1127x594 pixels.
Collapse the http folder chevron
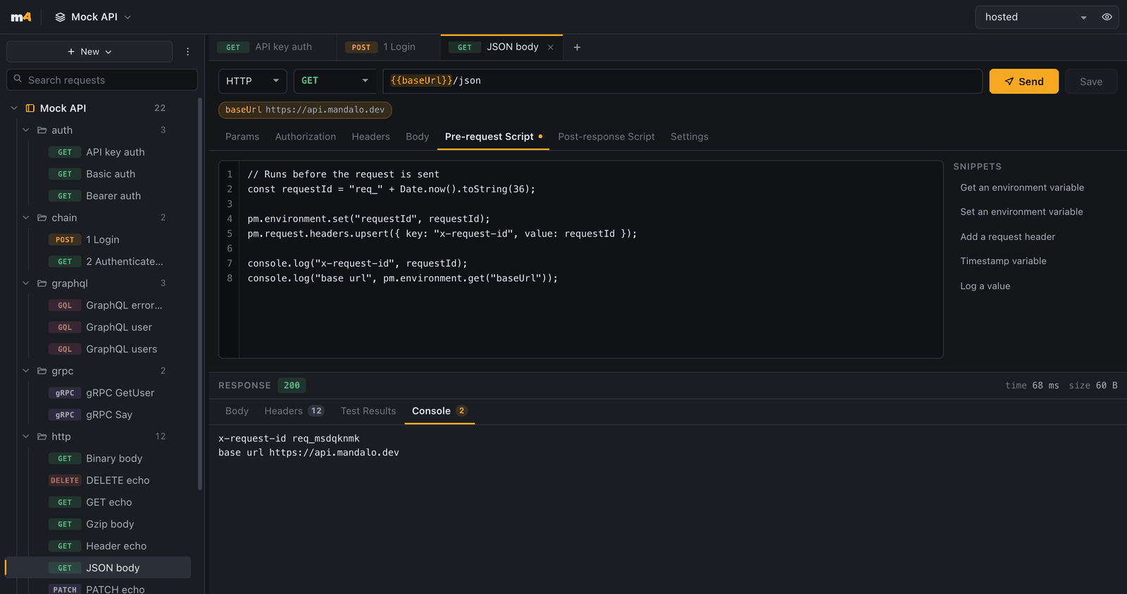click(x=26, y=436)
